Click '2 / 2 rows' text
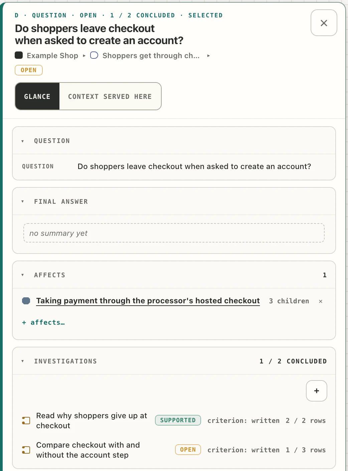 (x=306, y=421)
